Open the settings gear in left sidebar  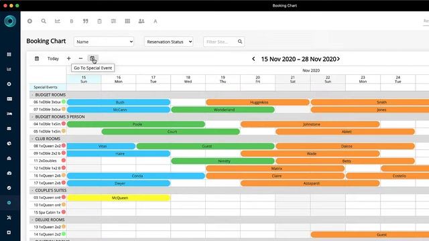point(9,203)
